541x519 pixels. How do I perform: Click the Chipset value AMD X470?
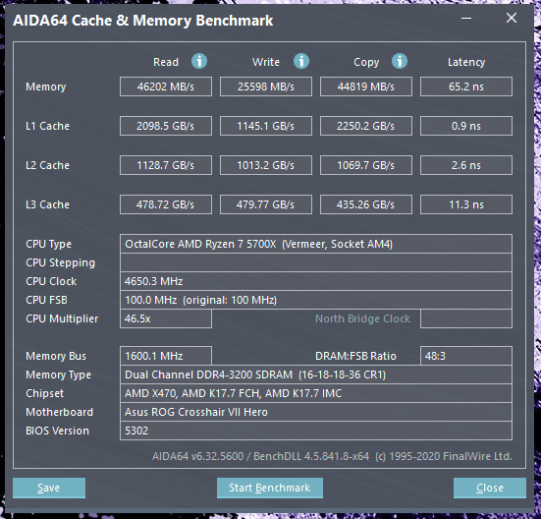pyautogui.click(x=316, y=393)
